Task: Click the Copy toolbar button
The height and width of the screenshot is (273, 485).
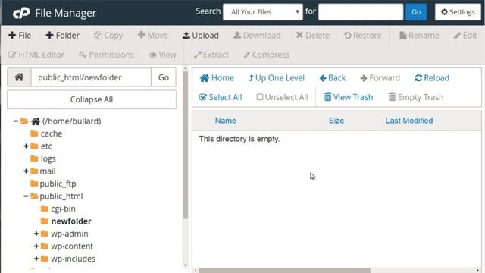Action: 108,36
